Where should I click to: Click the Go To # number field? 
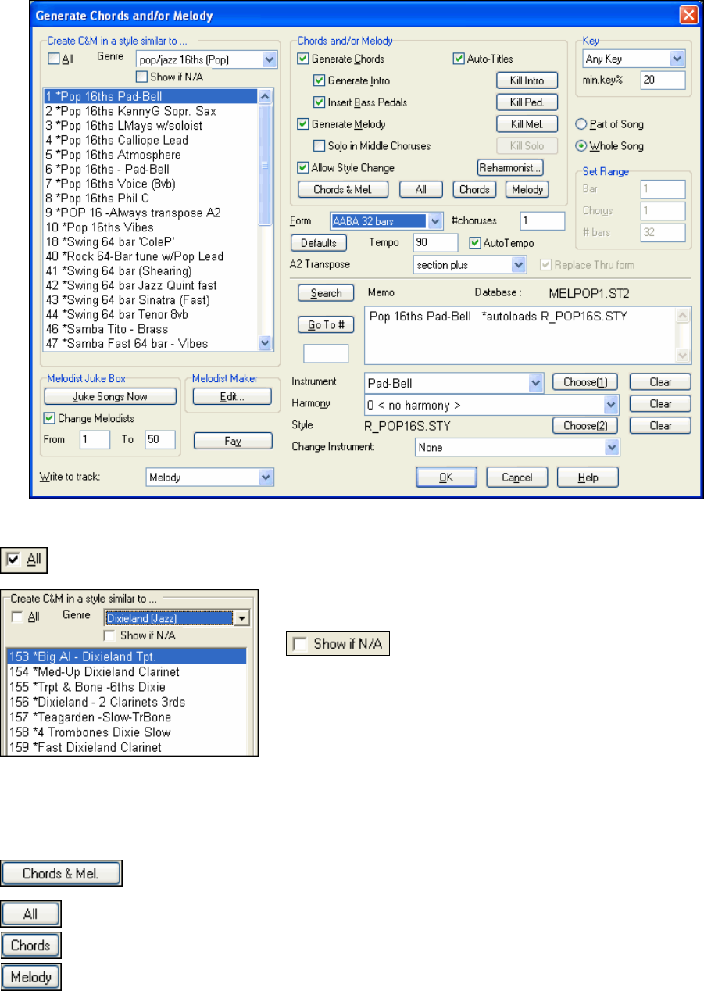pos(325,354)
